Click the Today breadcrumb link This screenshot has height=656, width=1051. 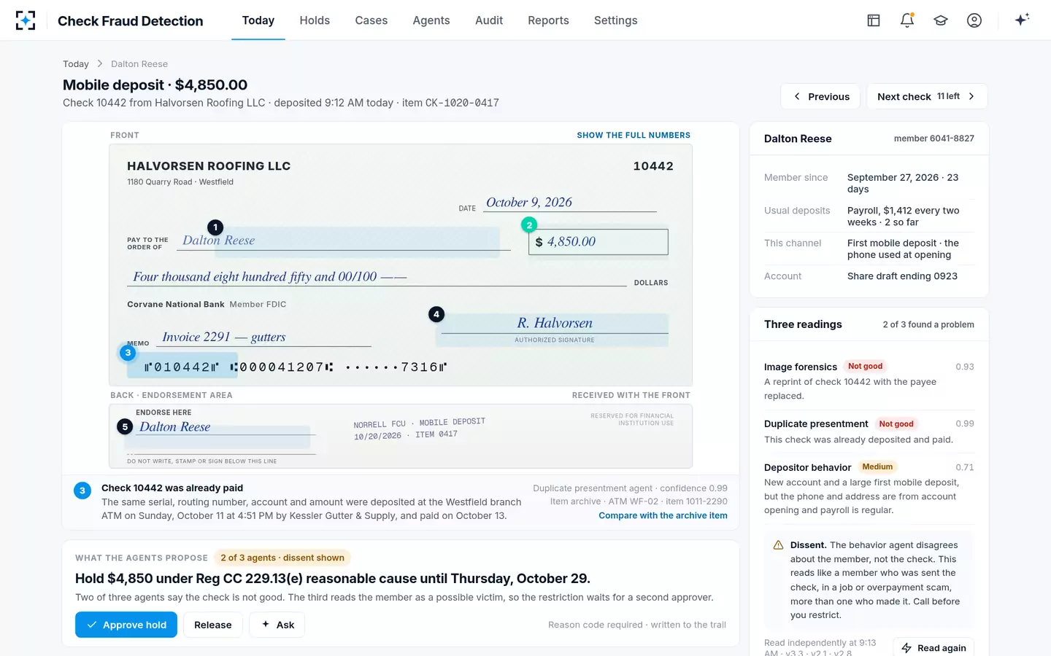tap(76, 64)
